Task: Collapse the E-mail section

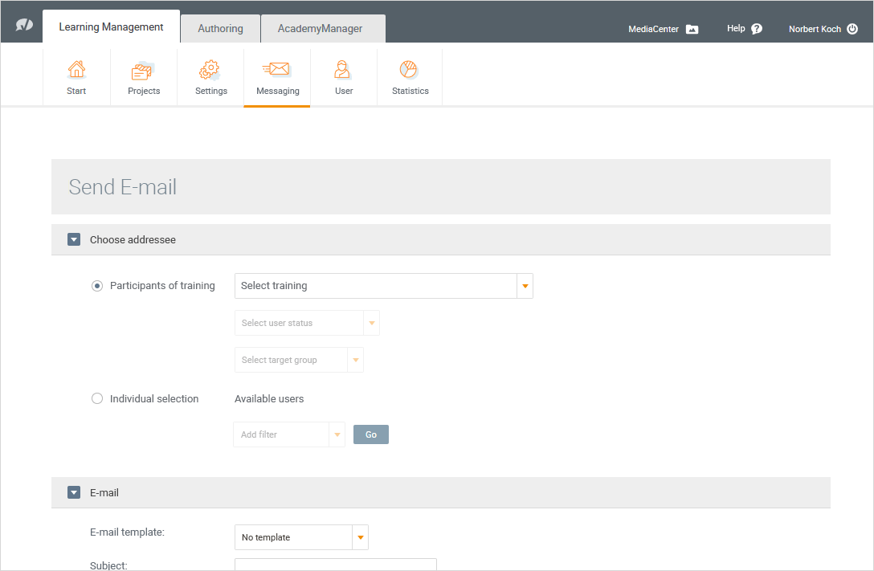Action: 74,492
